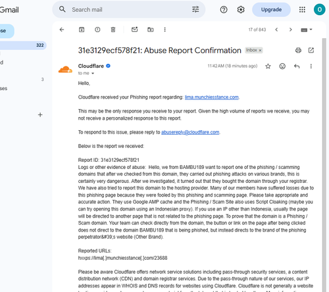
Task: Click the Cloudflare sender avatar
Action: pyautogui.click(x=65, y=69)
